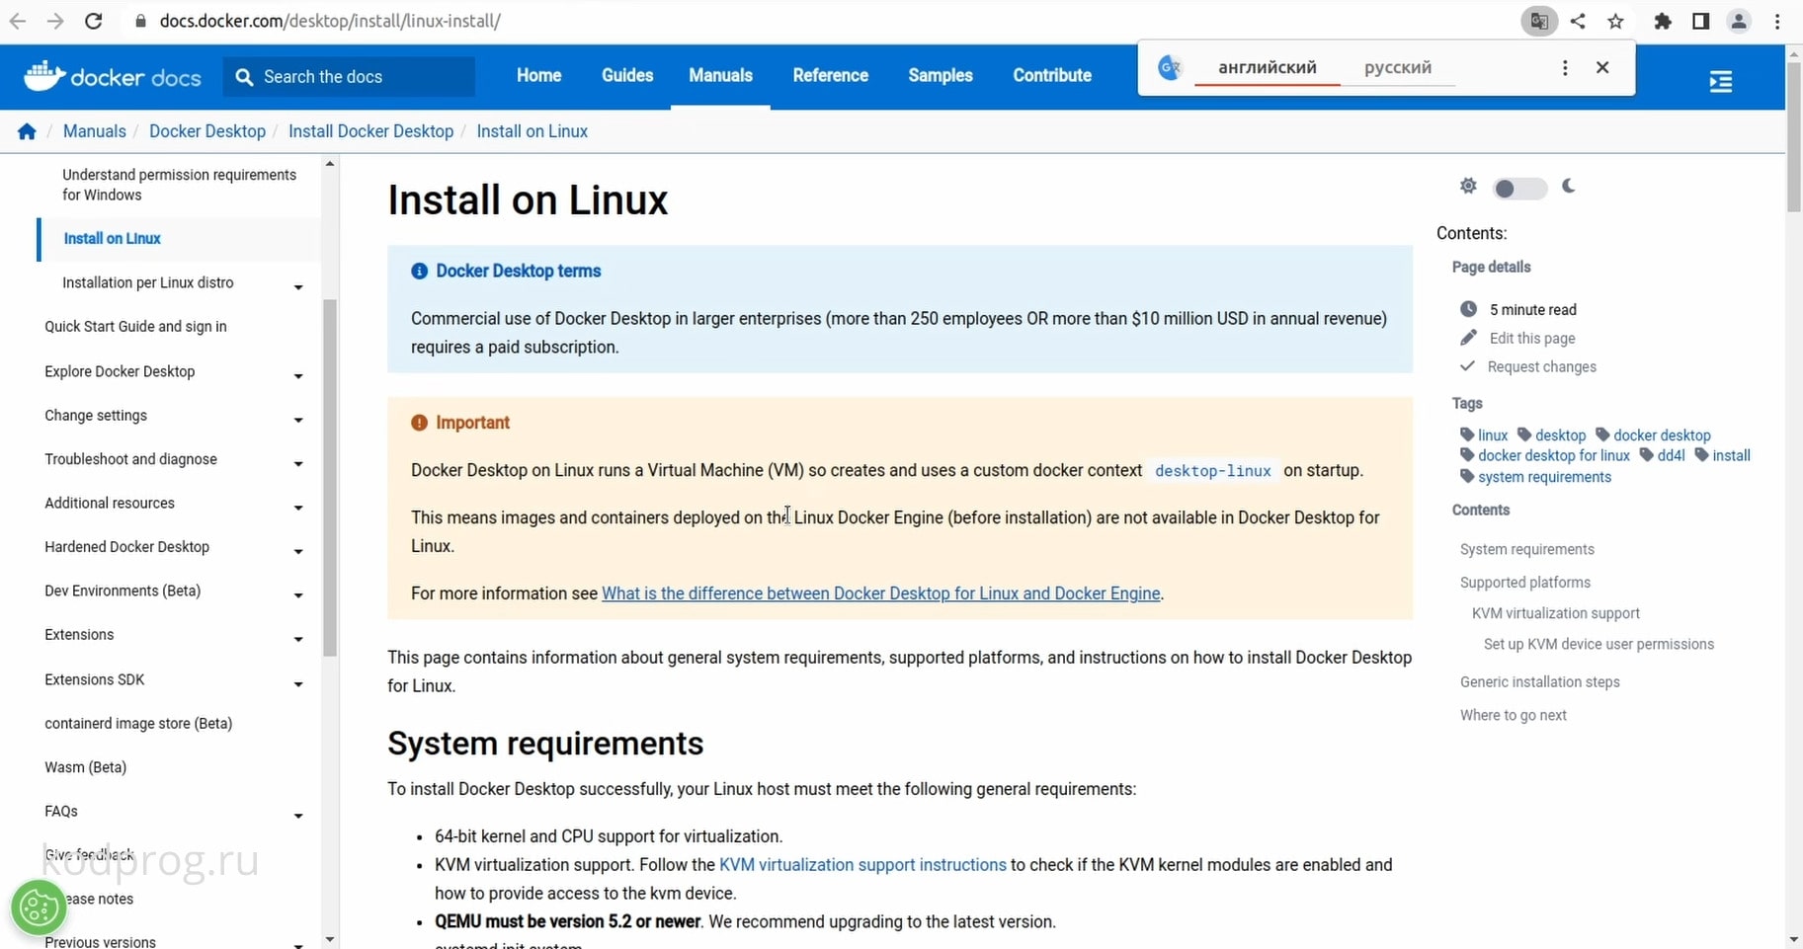Click the Search the docs field

click(349, 76)
